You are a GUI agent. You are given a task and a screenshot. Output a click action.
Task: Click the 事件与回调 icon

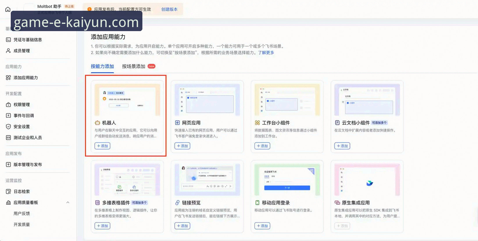click(x=8, y=115)
